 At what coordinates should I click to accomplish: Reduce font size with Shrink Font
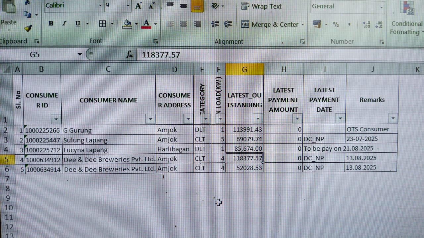[x=151, y=6]
